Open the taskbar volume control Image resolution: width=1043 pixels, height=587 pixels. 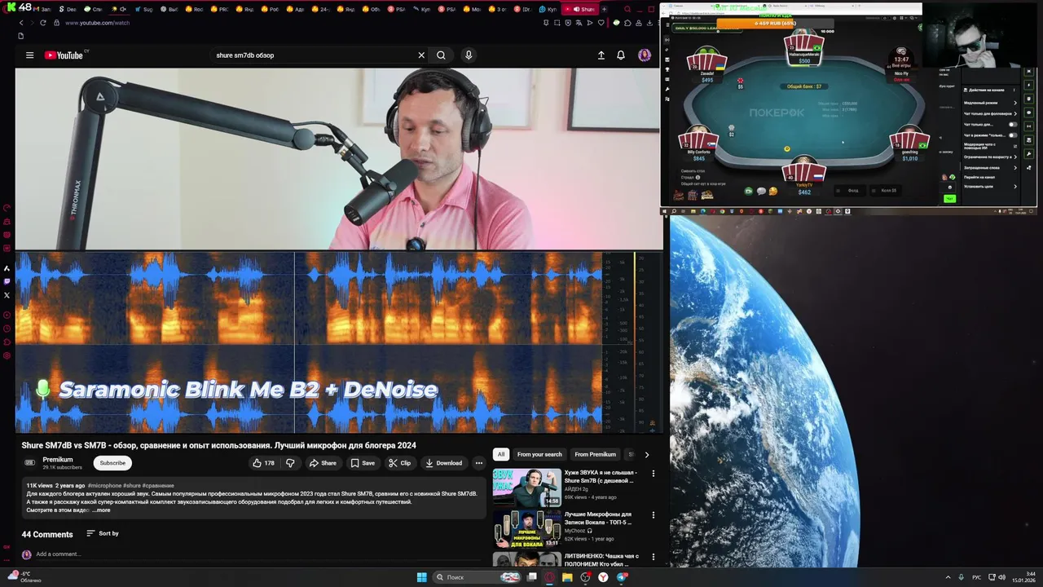point(1001,577)
